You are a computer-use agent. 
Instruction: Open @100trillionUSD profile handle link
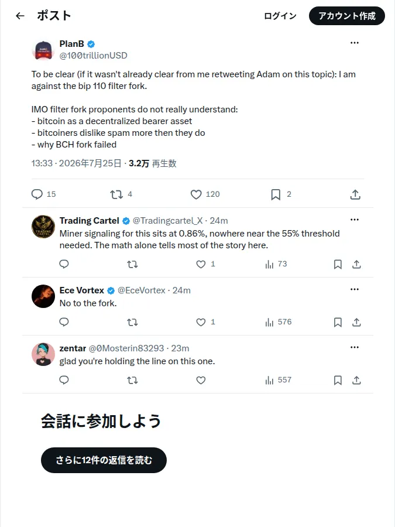pos(94,56)
